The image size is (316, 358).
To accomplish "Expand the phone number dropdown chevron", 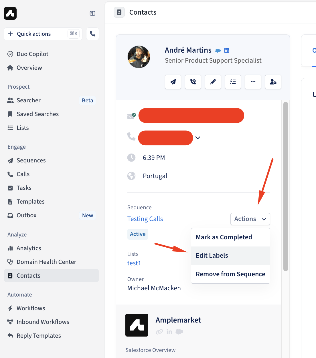I will (198, 138).
